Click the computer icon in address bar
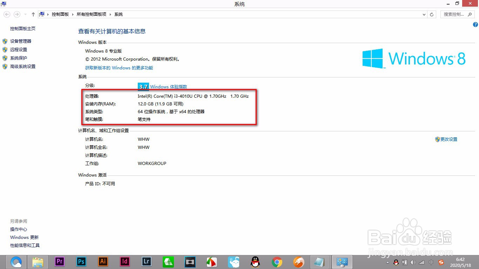This screenshot has width=479, height=269. click(x=42, y=14)
